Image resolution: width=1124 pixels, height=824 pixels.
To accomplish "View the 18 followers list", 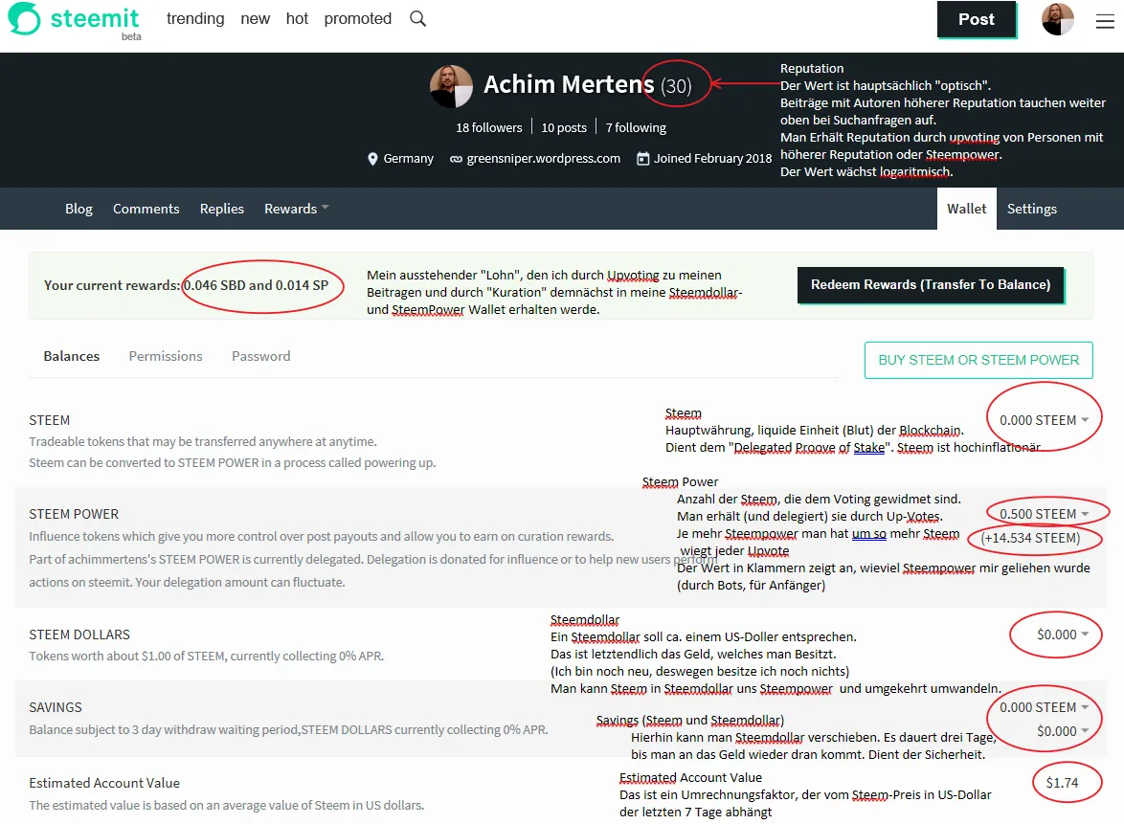I will pyautogui.click(x=489, y=127).
